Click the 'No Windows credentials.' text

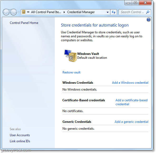pos(80,89)
